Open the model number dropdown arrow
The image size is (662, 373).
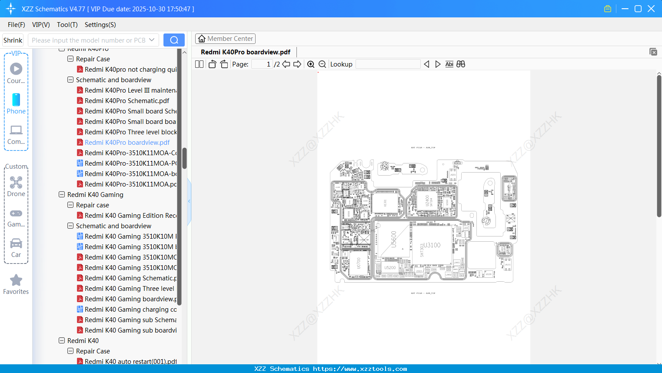[152, 40]
